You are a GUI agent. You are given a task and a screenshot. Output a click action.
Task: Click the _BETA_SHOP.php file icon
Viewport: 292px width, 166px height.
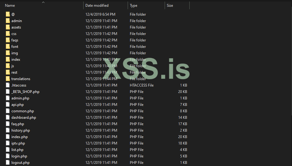pyautogui.click(x=8, y=92)
